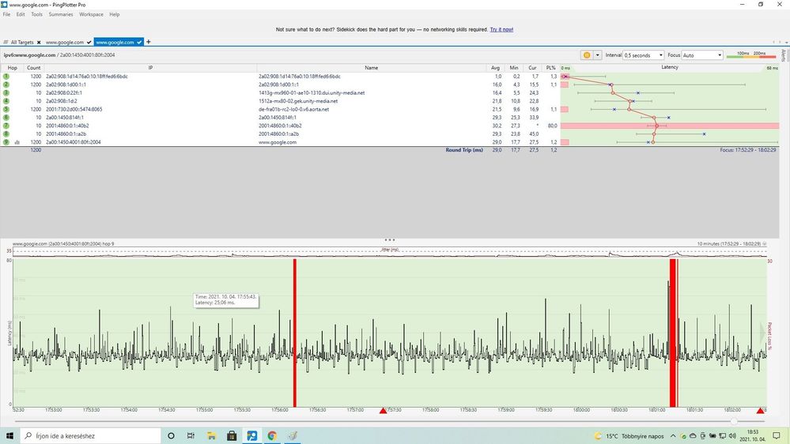Open Task View on the taskbar
The height and width of the screenshot is (444, 790).
(191, 435)
